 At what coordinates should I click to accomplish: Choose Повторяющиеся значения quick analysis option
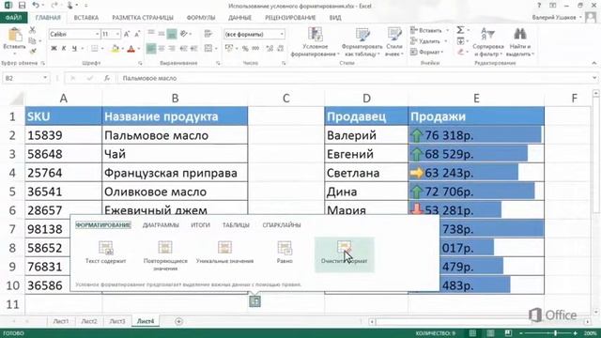[x=165, y=255]
